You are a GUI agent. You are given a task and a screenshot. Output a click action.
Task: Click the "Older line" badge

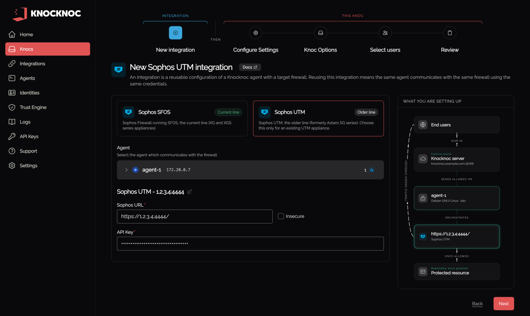(366, 112)
